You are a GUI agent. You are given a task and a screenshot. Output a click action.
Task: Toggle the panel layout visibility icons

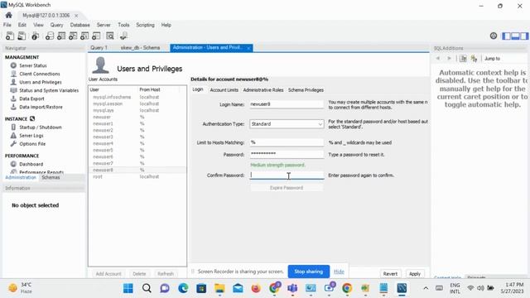[515, 36]
